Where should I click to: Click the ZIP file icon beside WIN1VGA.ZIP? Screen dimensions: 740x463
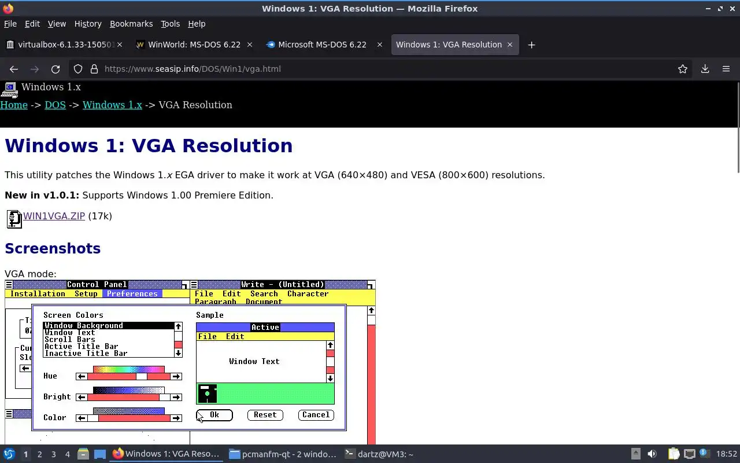click(14, 218)
